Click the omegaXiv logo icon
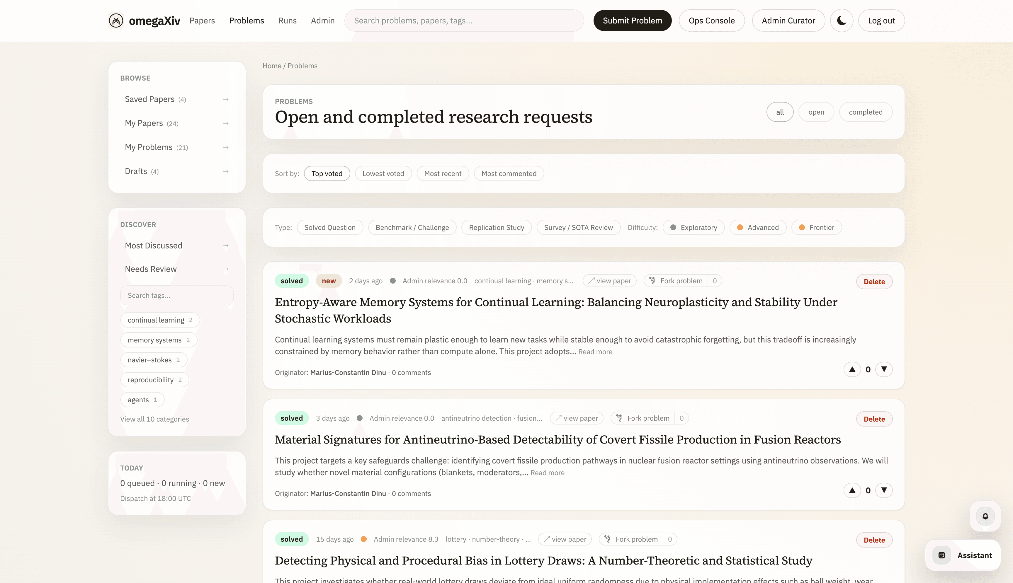The height and width of the screenshot is (583, 1013). tap(116, 21)
